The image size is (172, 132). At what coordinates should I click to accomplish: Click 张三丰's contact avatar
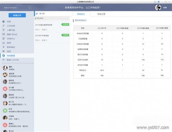5,103
